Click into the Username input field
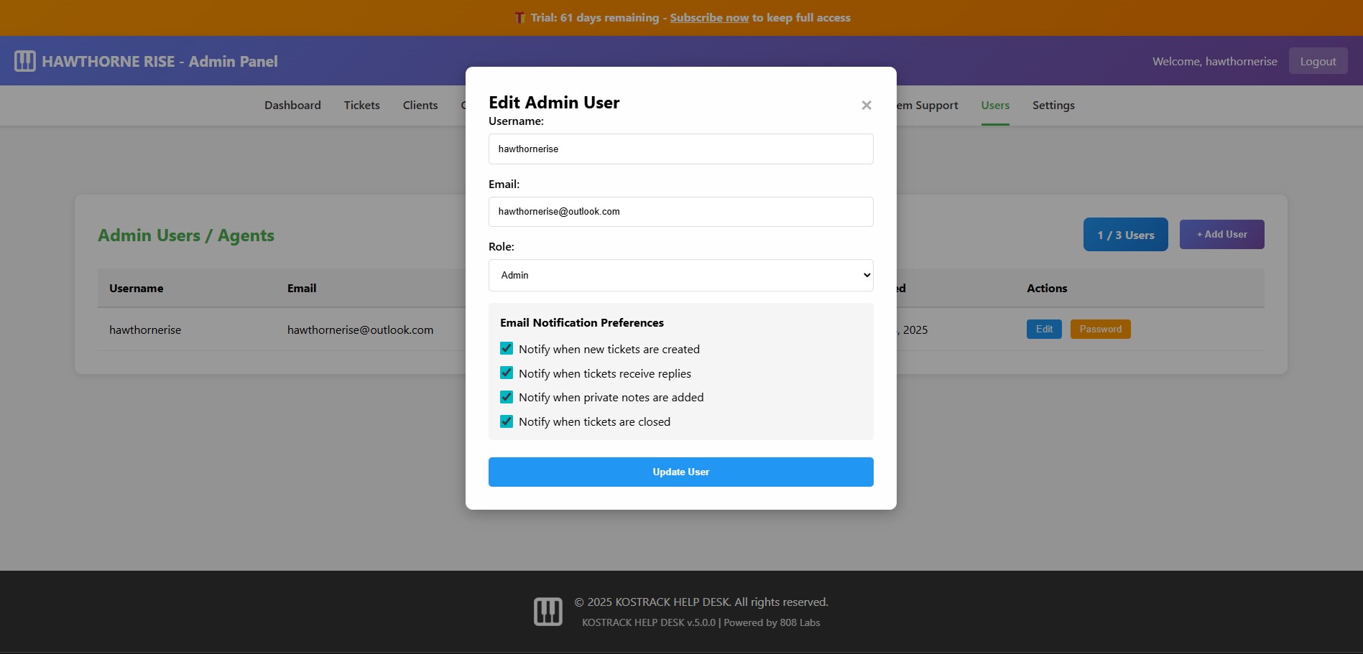 pos(680,149)
